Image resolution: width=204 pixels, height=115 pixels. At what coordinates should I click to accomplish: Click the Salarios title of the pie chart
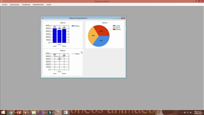[105, 23]
